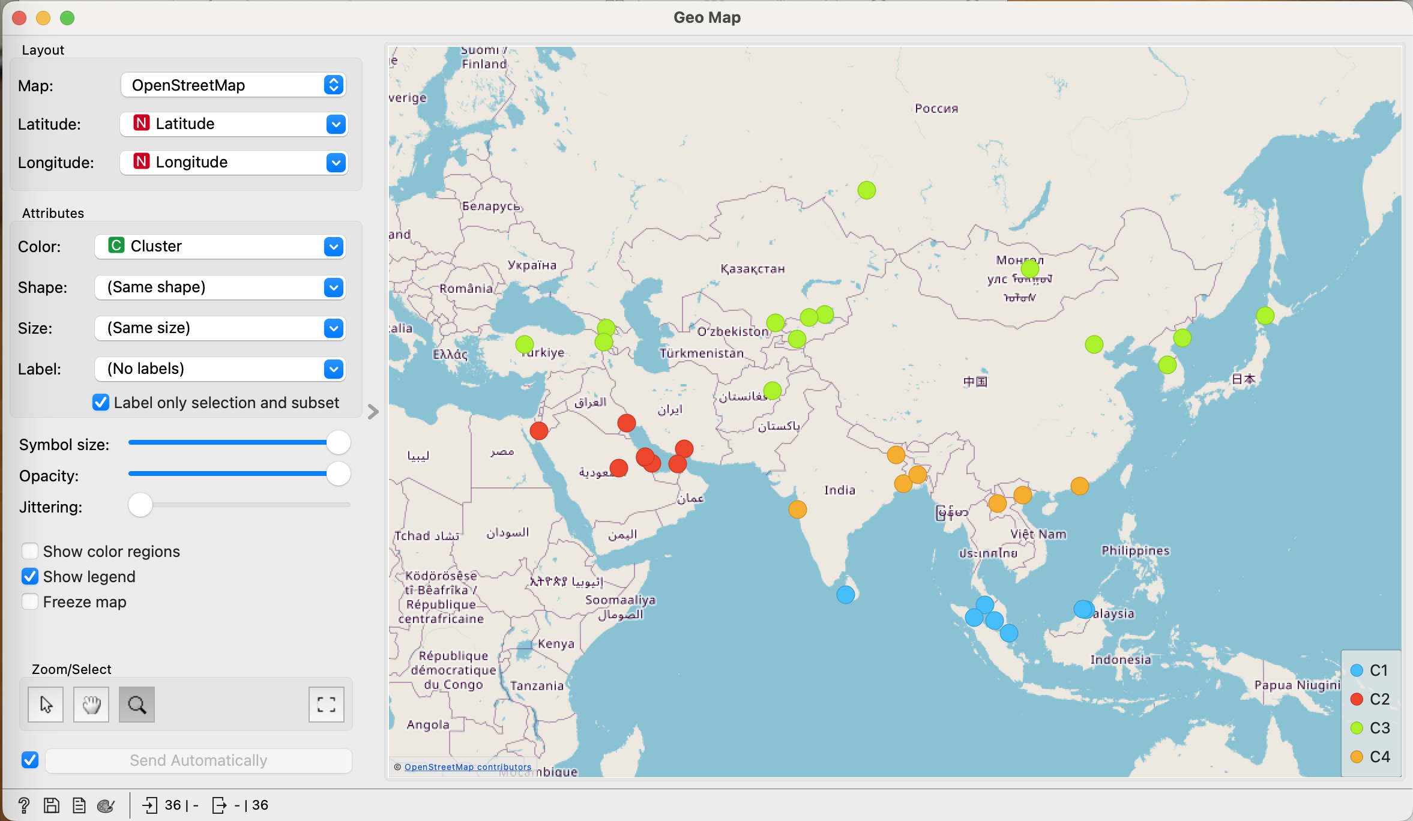The height and width of the screenshot is (821, 1413).
Task: Open help question mark icon
Action: 24,805
